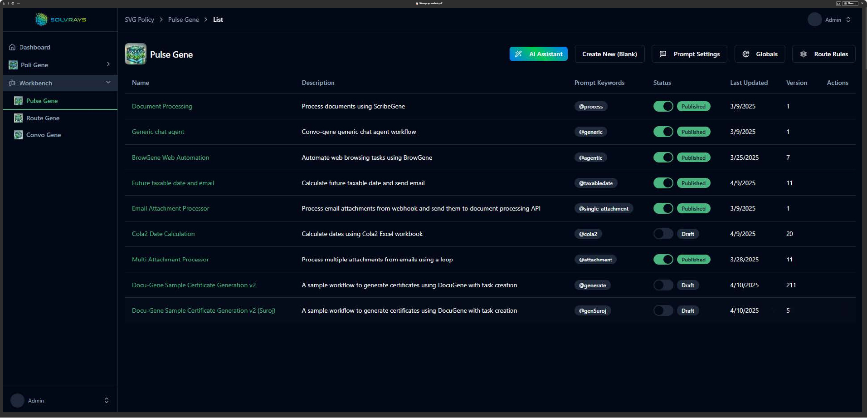
Task: Open Route Rules
Action: click(823, 54)
